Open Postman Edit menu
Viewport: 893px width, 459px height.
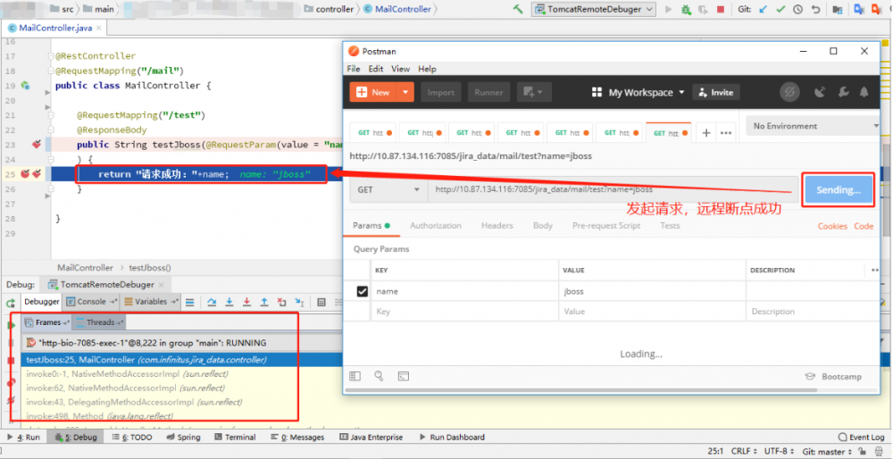(x=376, y=69)
